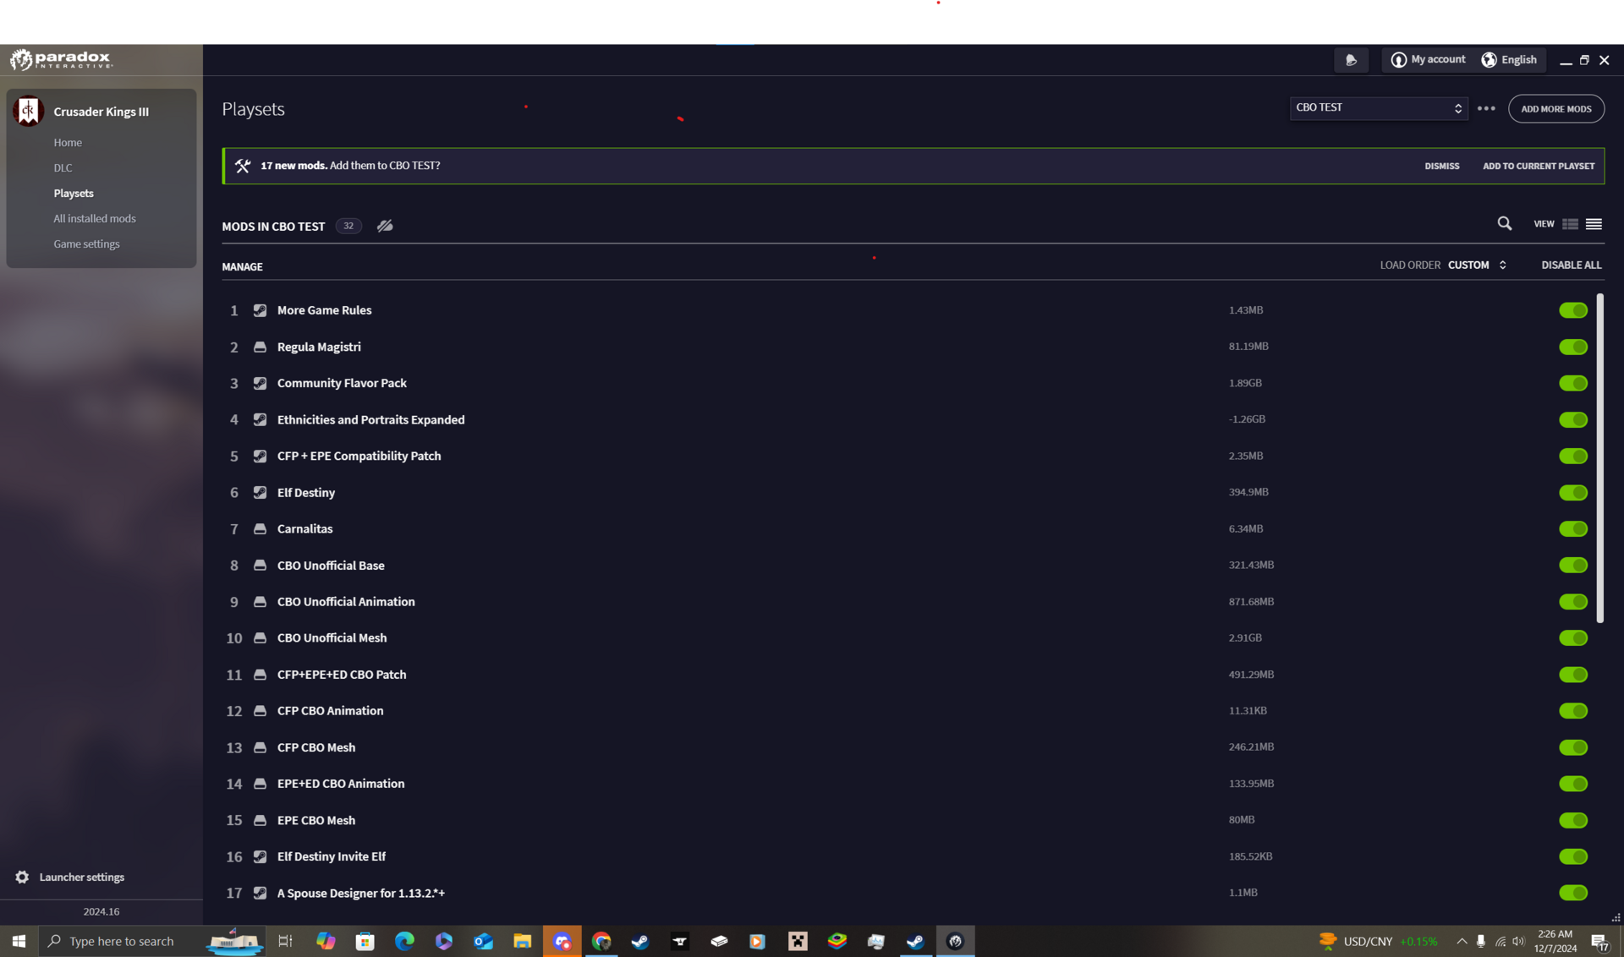Click the CFP+EPE+ED CBO Patch mod name

click(x=341, y=675)
